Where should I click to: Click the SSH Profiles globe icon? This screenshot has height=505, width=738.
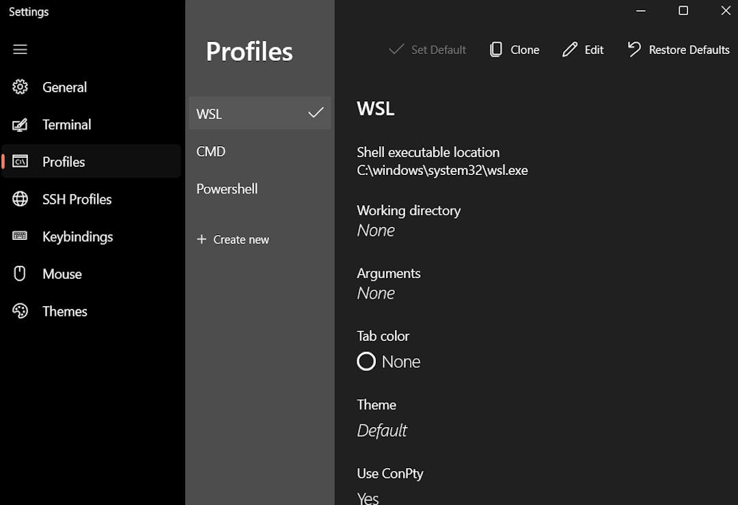tap(20, 199)
